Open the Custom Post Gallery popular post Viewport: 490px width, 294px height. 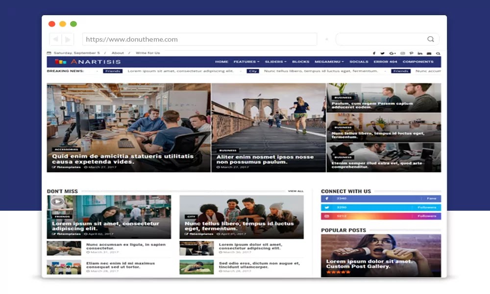pyautogui.click(x=369, y=264)
